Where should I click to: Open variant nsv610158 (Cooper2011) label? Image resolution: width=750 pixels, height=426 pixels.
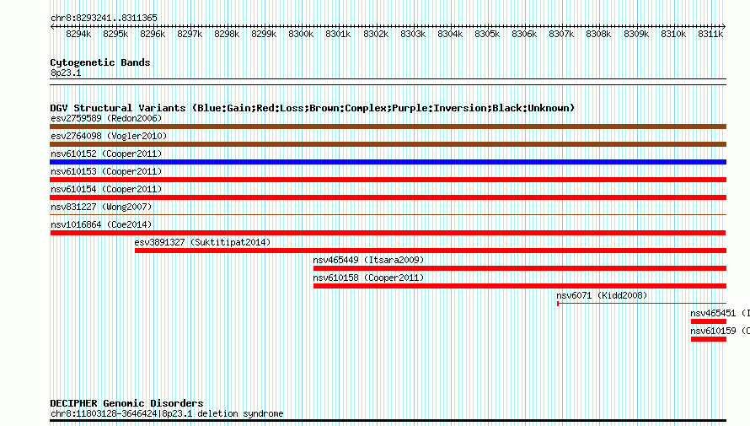tap(368, 278)
